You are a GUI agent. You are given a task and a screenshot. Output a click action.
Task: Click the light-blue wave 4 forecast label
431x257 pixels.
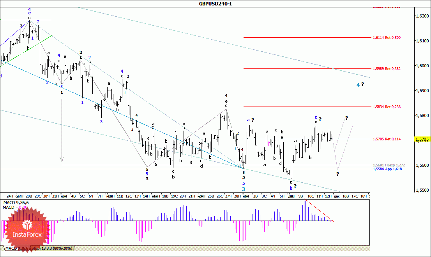pyautogui.click(x=358, y=85)
